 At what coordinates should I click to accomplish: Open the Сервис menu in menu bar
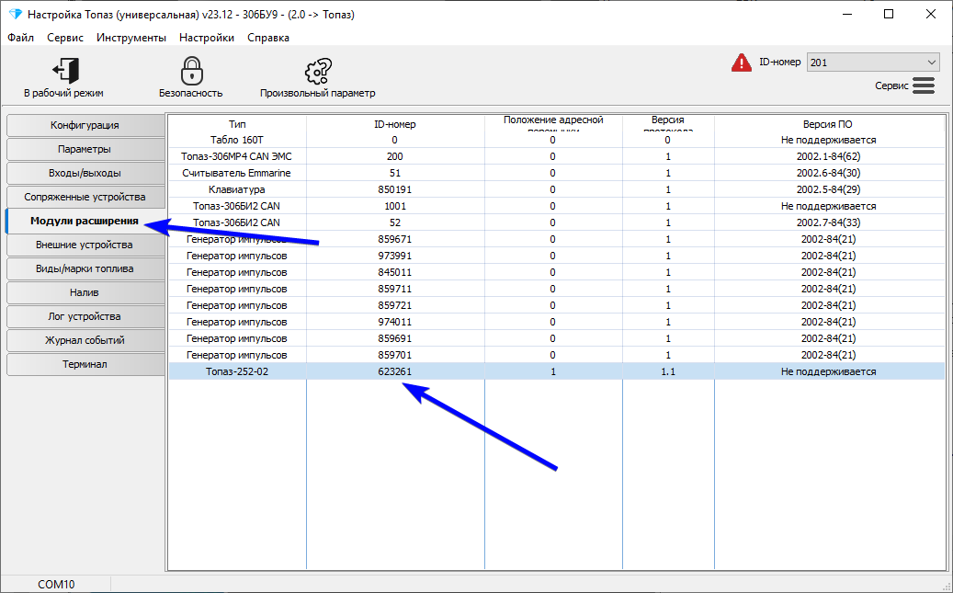(x=65, y=38)
